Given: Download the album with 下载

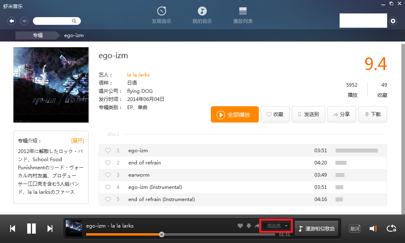Looking at the screenshot, I should pos(373,114).
